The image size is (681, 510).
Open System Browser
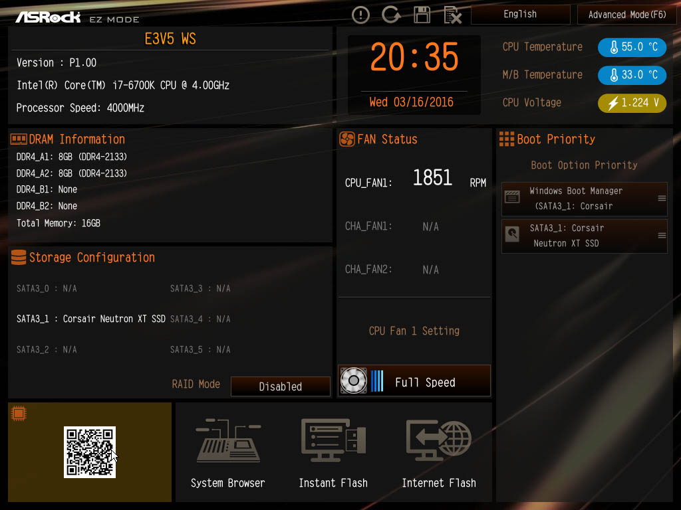point(228,452)
